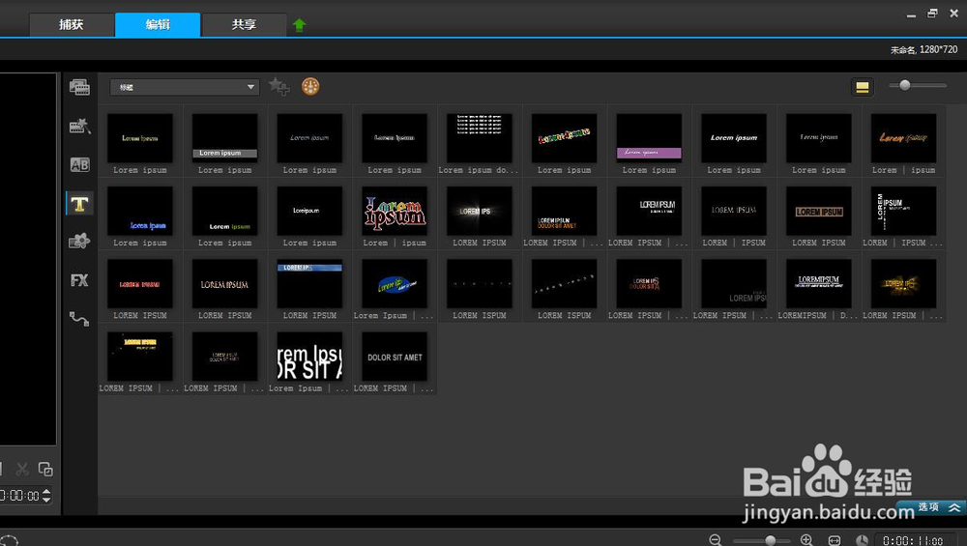The image size is (967, 546).
Task: Restore the application window size
Action: (x=932, y=13)
